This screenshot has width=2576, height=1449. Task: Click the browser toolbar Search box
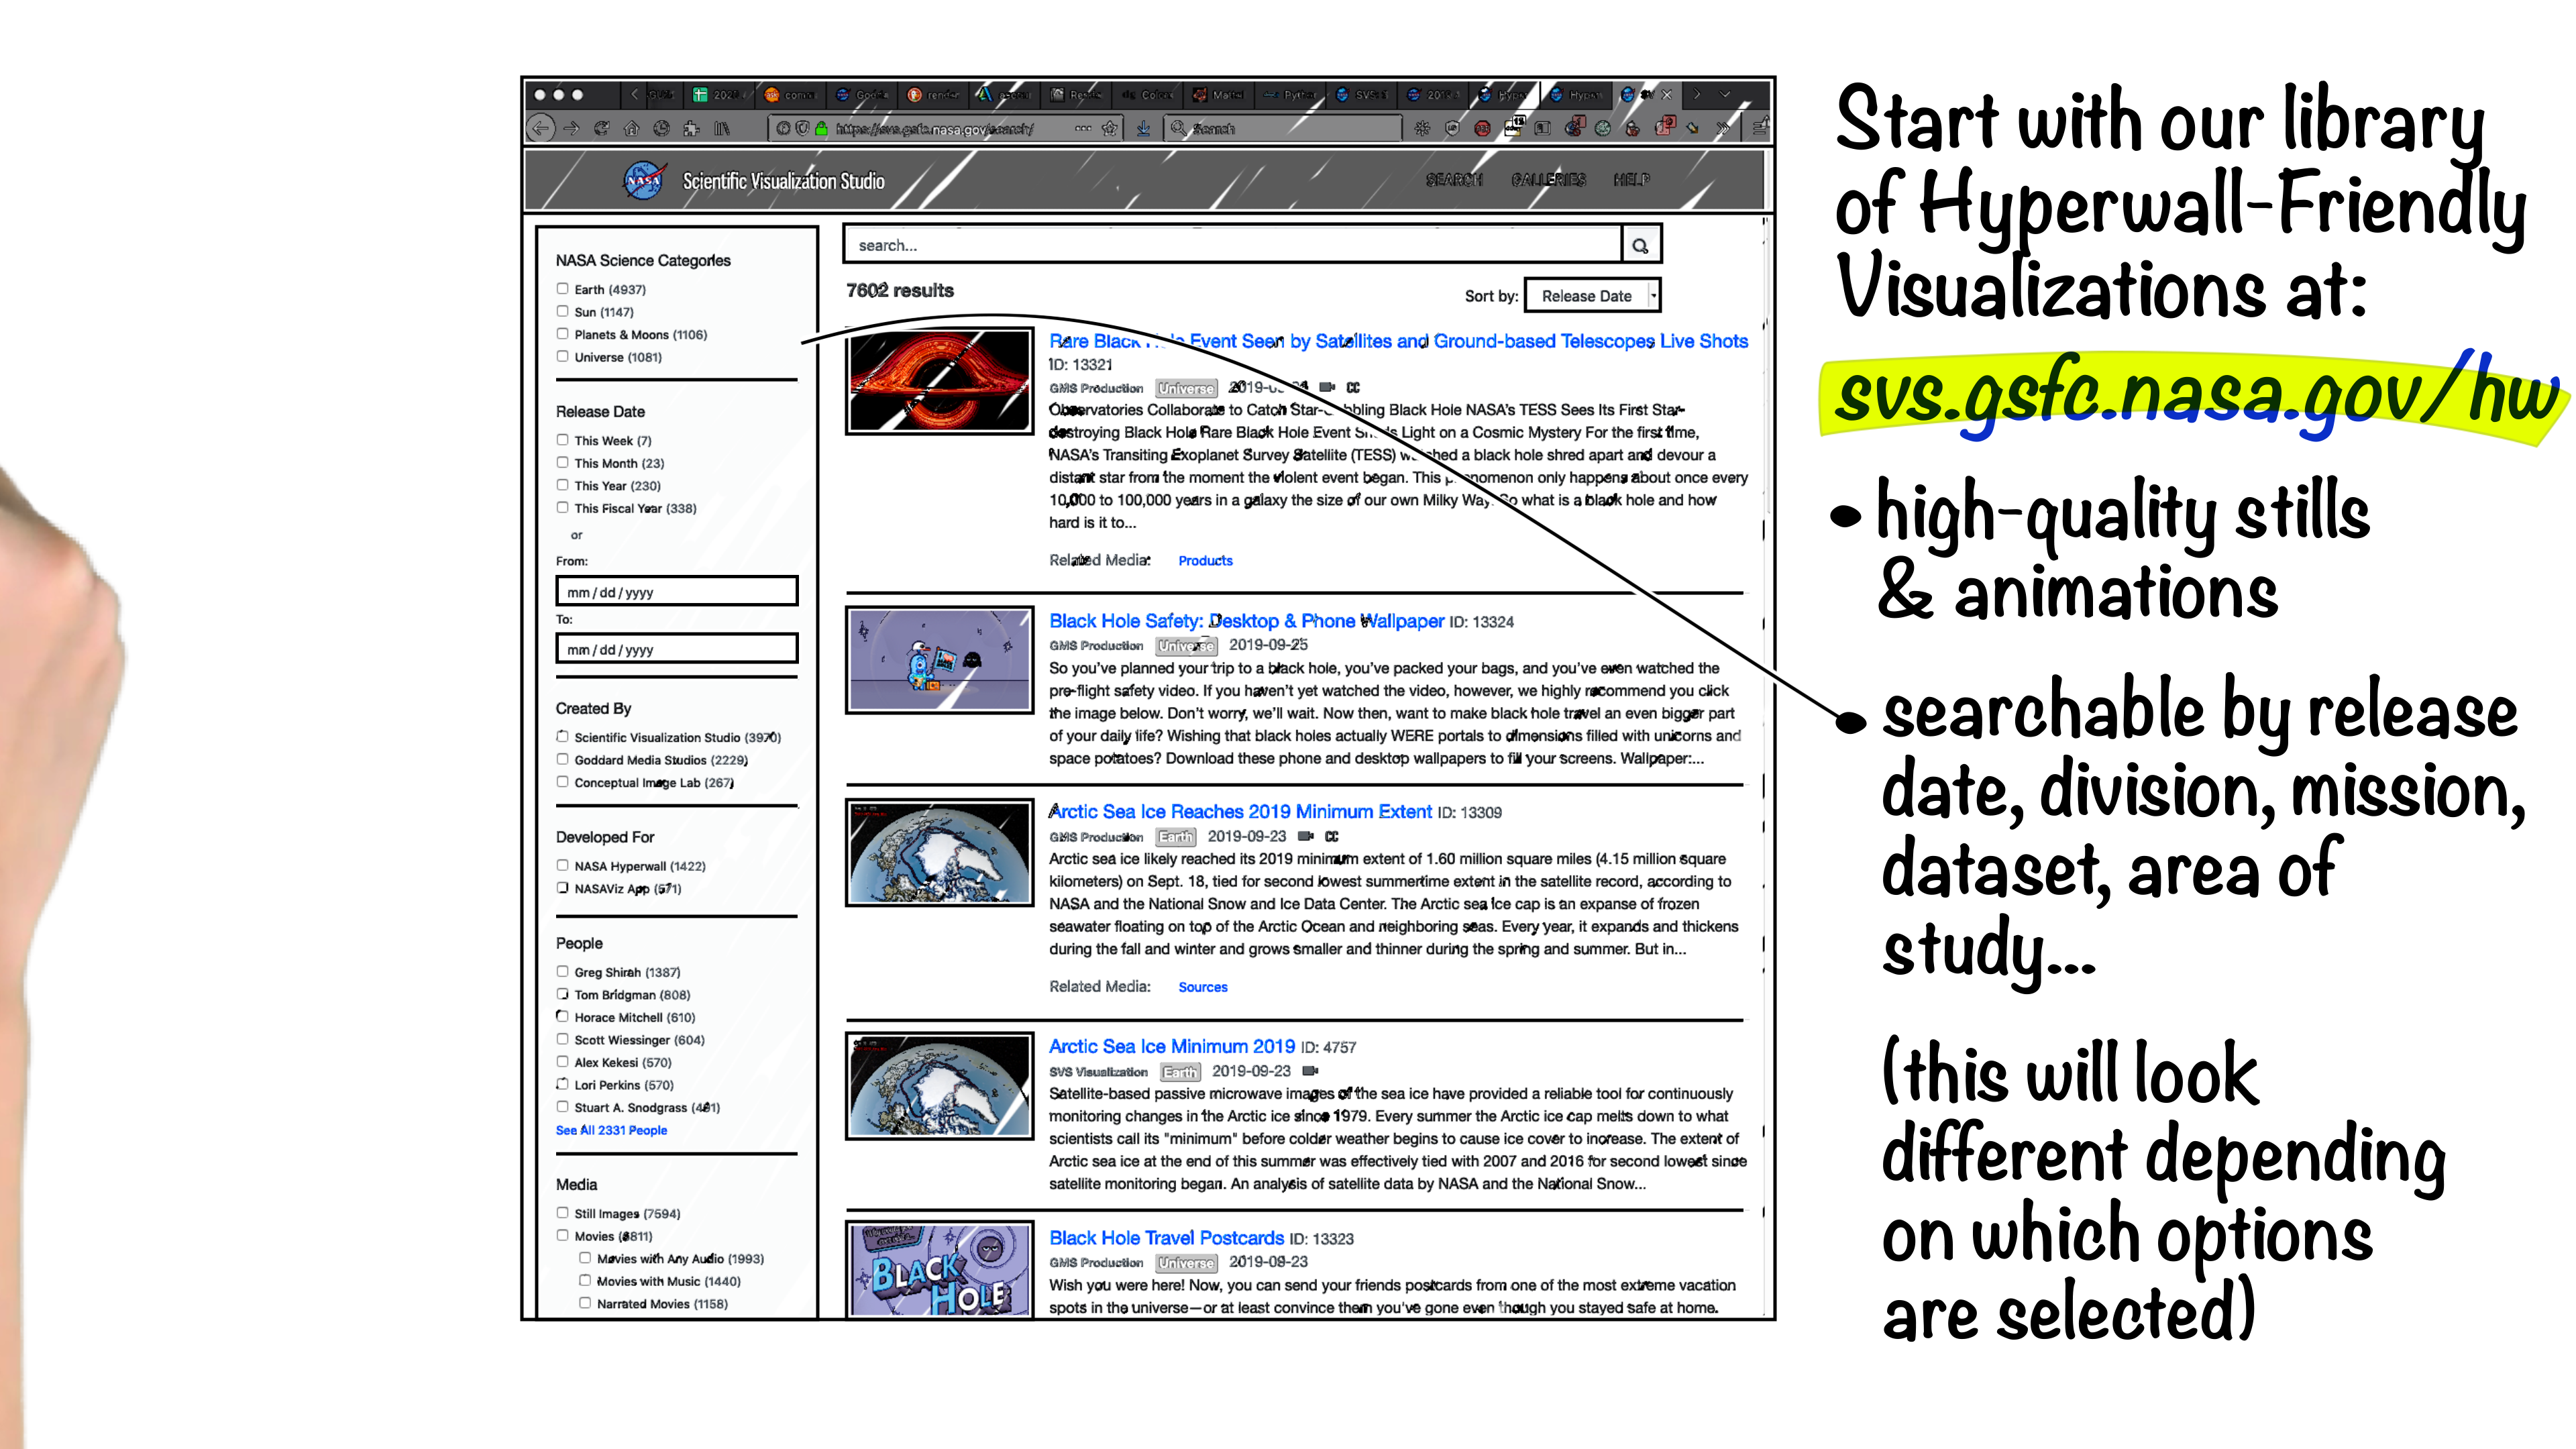(1282, 128)
